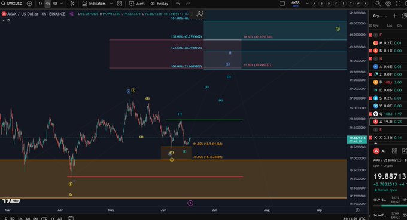Image resolution: width=407 pixels, height=220 pixels.
Task: Click the lightning event marker on timeline
Action: point(190,203)
